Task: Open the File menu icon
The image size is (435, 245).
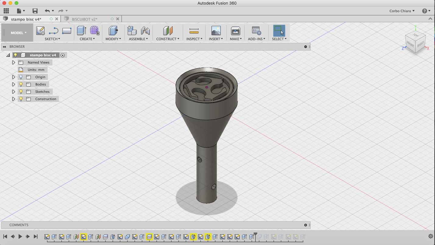Action: 19,11
